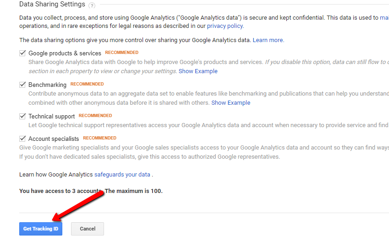This screenshot has width=389, height=241.
Task: Toggle the Benchmarking checkbox
Action: (x=22, y=85)
